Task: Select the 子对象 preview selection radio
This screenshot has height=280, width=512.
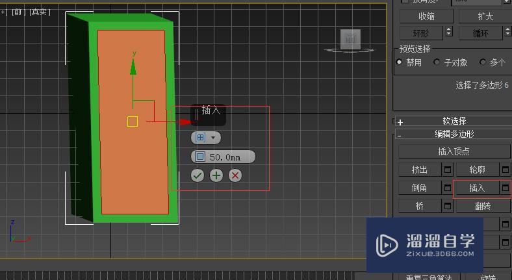Action: click(x=437, y=62)
